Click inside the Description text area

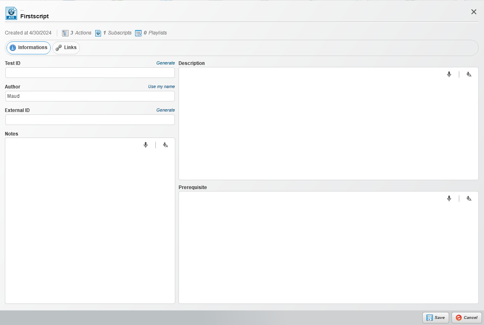click(329, 123)
